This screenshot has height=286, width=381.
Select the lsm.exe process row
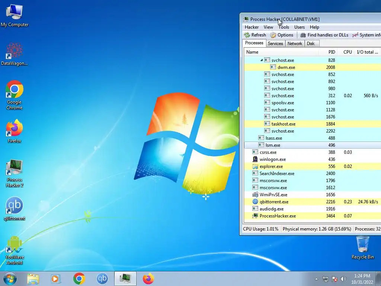313,145
